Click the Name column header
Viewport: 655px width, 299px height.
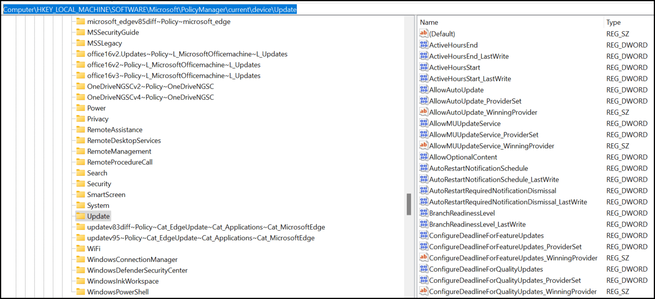pyautogui.click(x=429, y=22)
